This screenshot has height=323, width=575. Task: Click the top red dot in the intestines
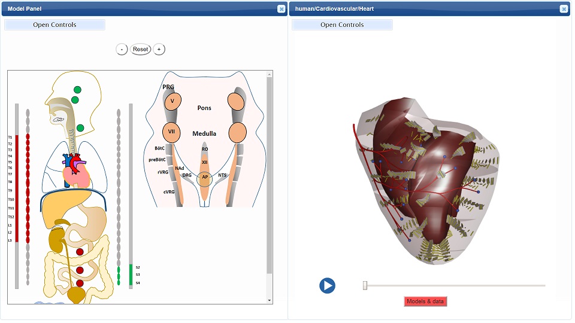80,252
